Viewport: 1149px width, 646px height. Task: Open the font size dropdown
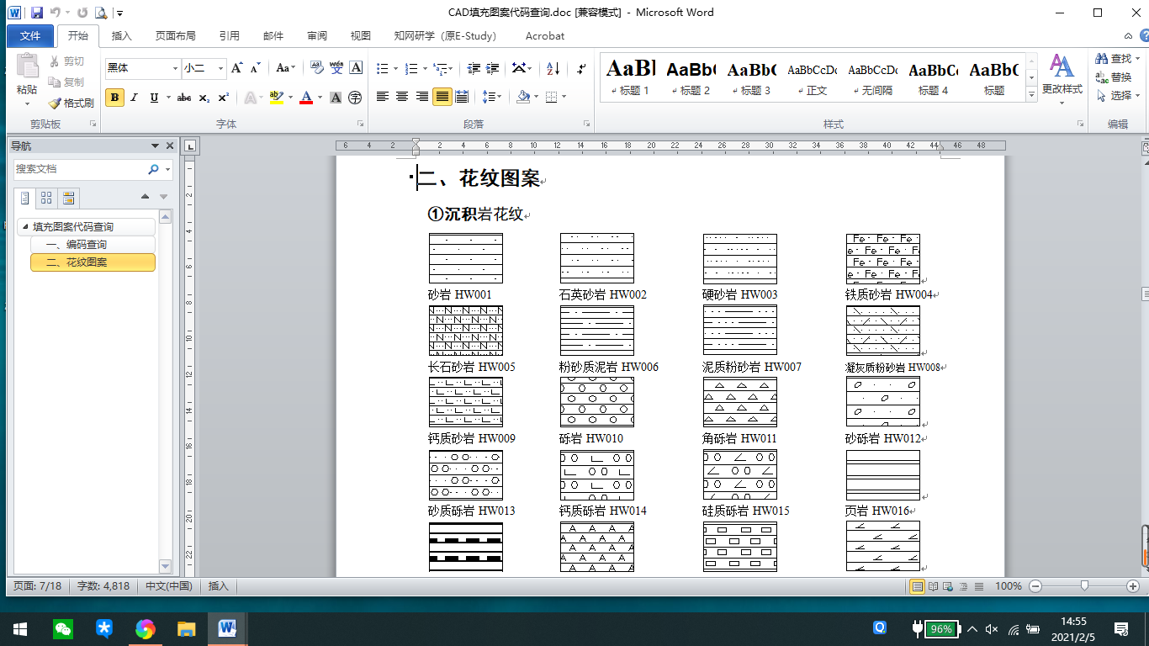tap(221, 68)
